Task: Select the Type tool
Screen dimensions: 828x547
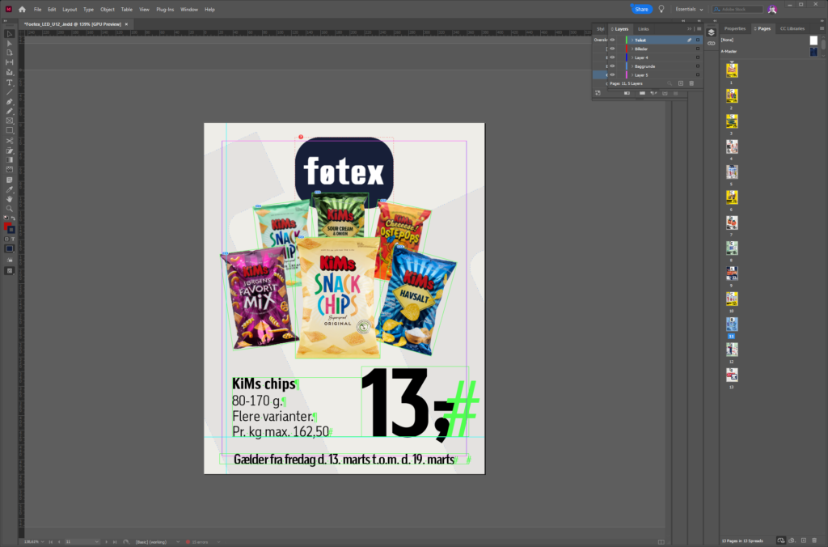Action: point(10,83)
